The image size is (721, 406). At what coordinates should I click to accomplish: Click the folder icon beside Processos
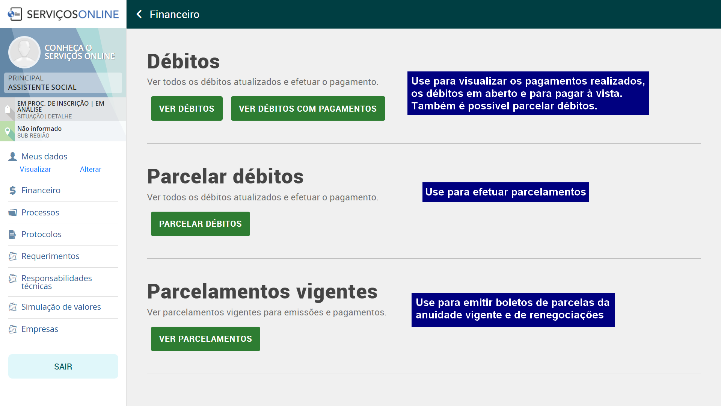[x=13, y=212]
